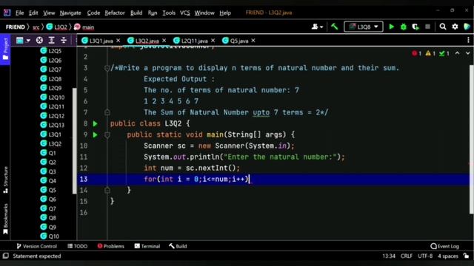Click the yellow warning indicator in editor

tap(430, 53)
